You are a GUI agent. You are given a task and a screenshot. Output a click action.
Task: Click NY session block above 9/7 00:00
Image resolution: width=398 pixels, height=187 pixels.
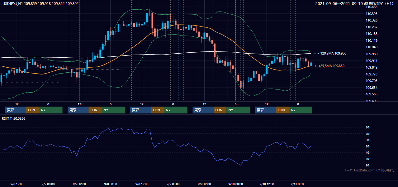click(x=51, y=110)
